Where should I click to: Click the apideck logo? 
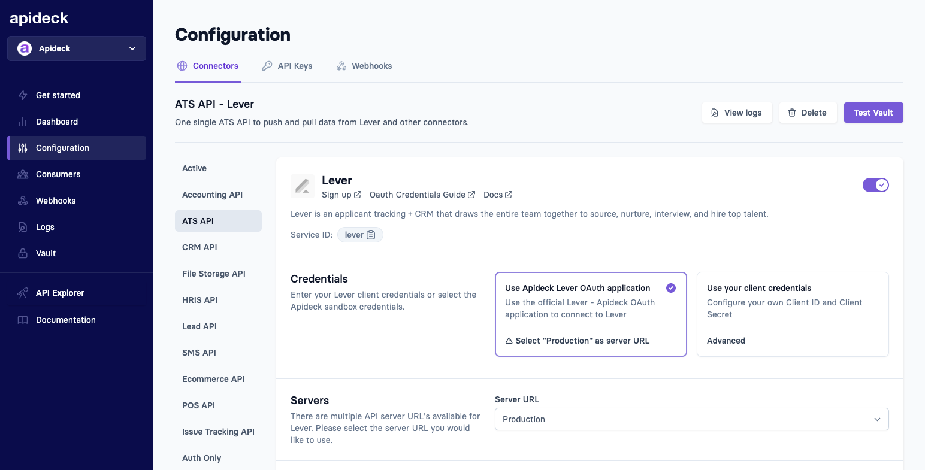(x=39, y=18)
